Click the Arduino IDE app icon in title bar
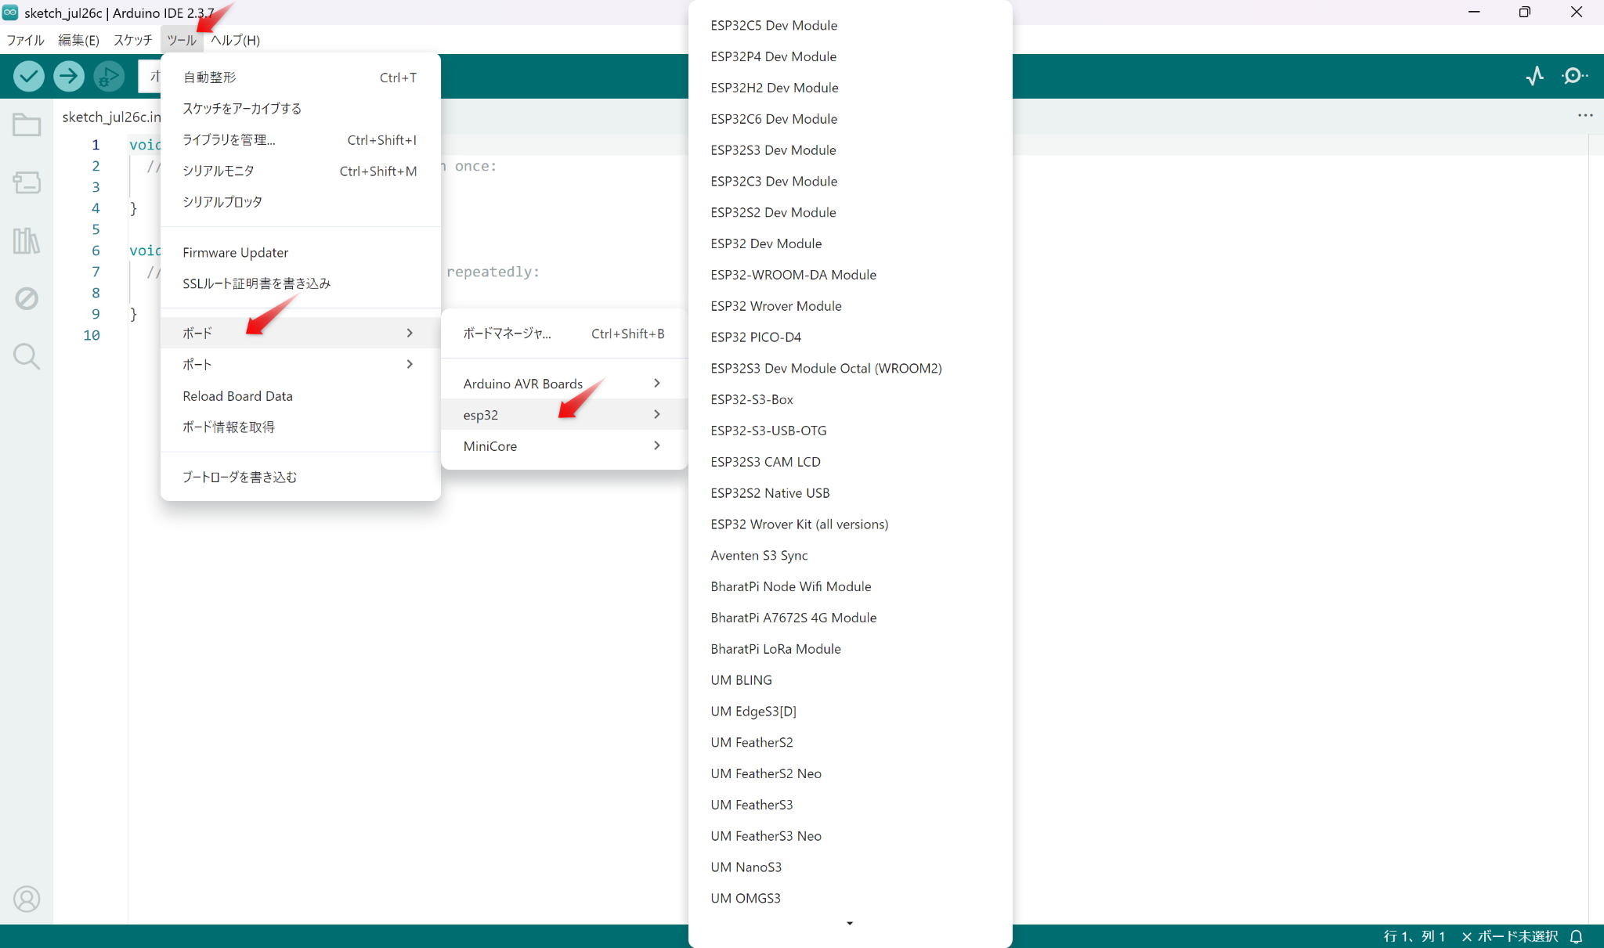1604x948 pixels. point(10,13)
